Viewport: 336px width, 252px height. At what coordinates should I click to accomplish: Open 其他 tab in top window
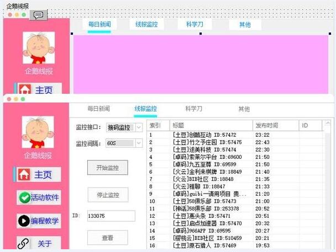(245, 25)
